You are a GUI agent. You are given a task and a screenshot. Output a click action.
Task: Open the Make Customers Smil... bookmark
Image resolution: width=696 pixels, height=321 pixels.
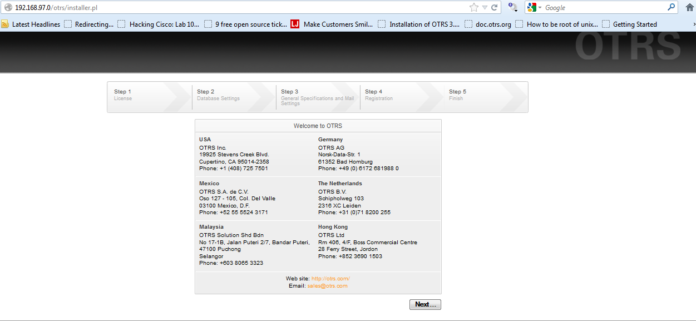pos(332,24)
